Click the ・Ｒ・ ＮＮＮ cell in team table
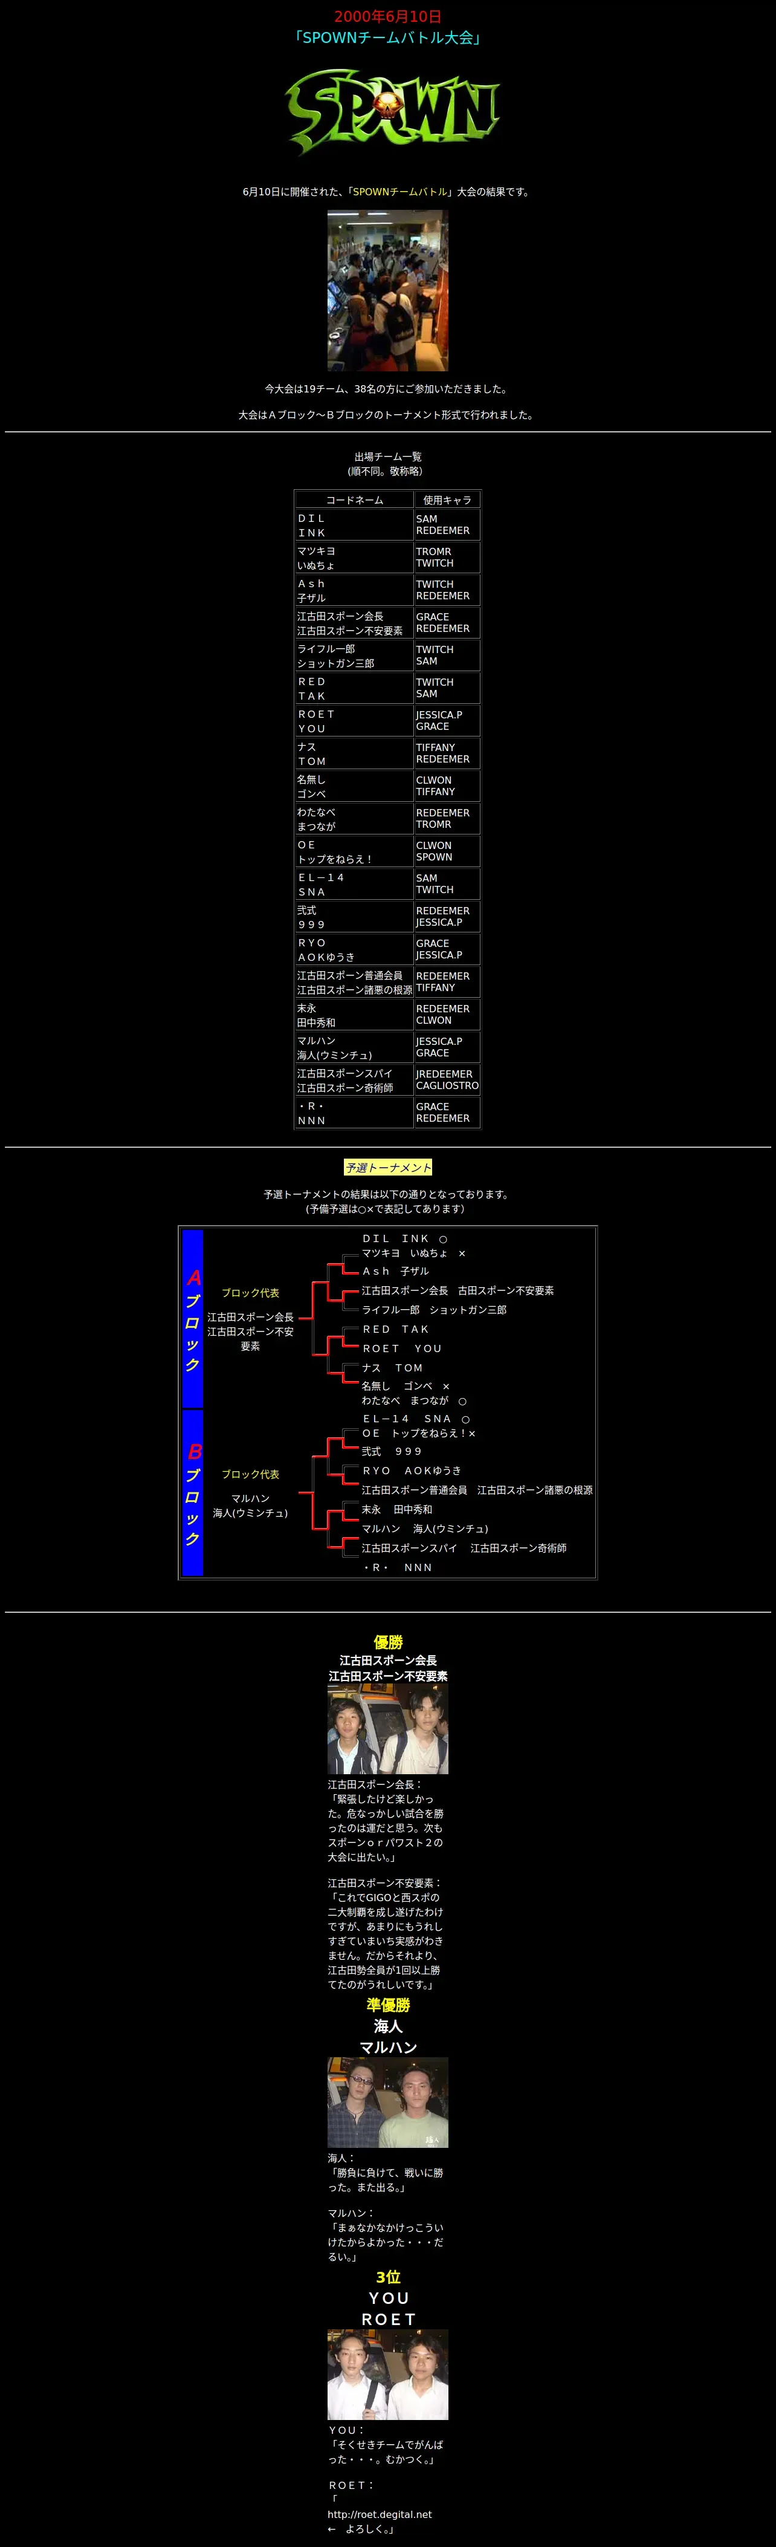 (355, 1112)
